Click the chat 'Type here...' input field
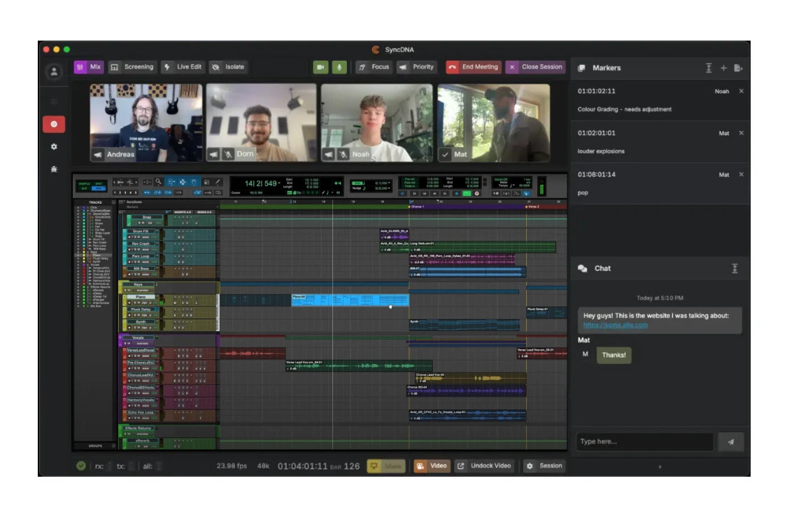The height and width of the screenshot is (511, 794). click(x=644, y=442)
